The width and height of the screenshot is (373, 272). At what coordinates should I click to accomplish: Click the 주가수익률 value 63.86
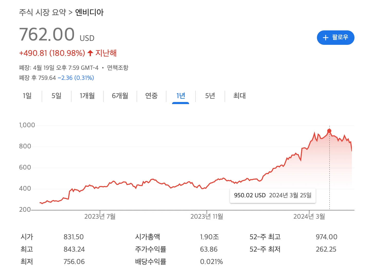[x=209, y=249]
